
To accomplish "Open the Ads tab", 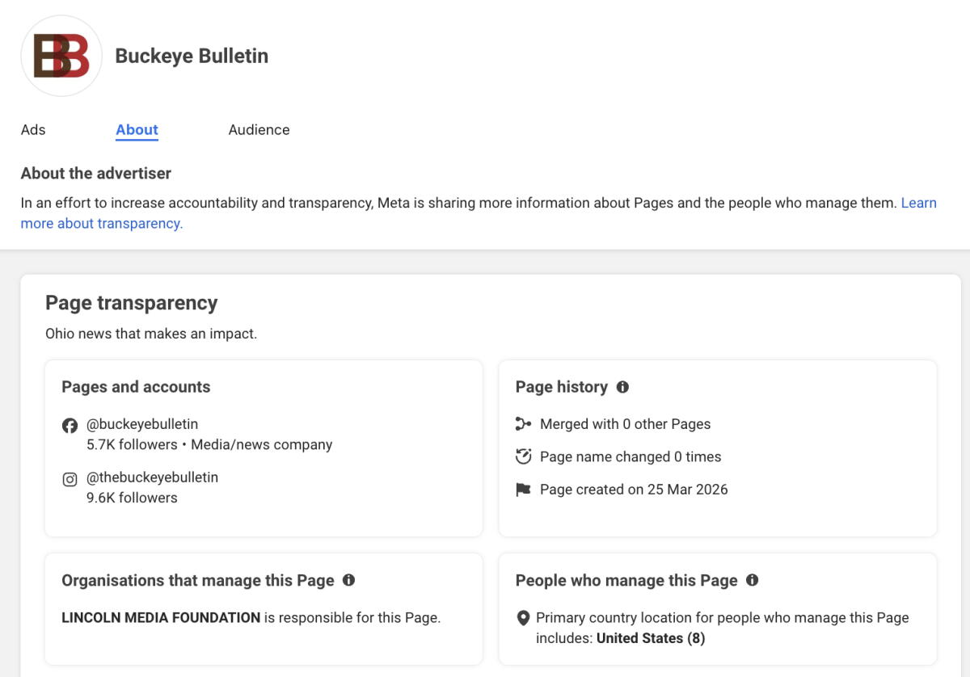I will (33, 130).
